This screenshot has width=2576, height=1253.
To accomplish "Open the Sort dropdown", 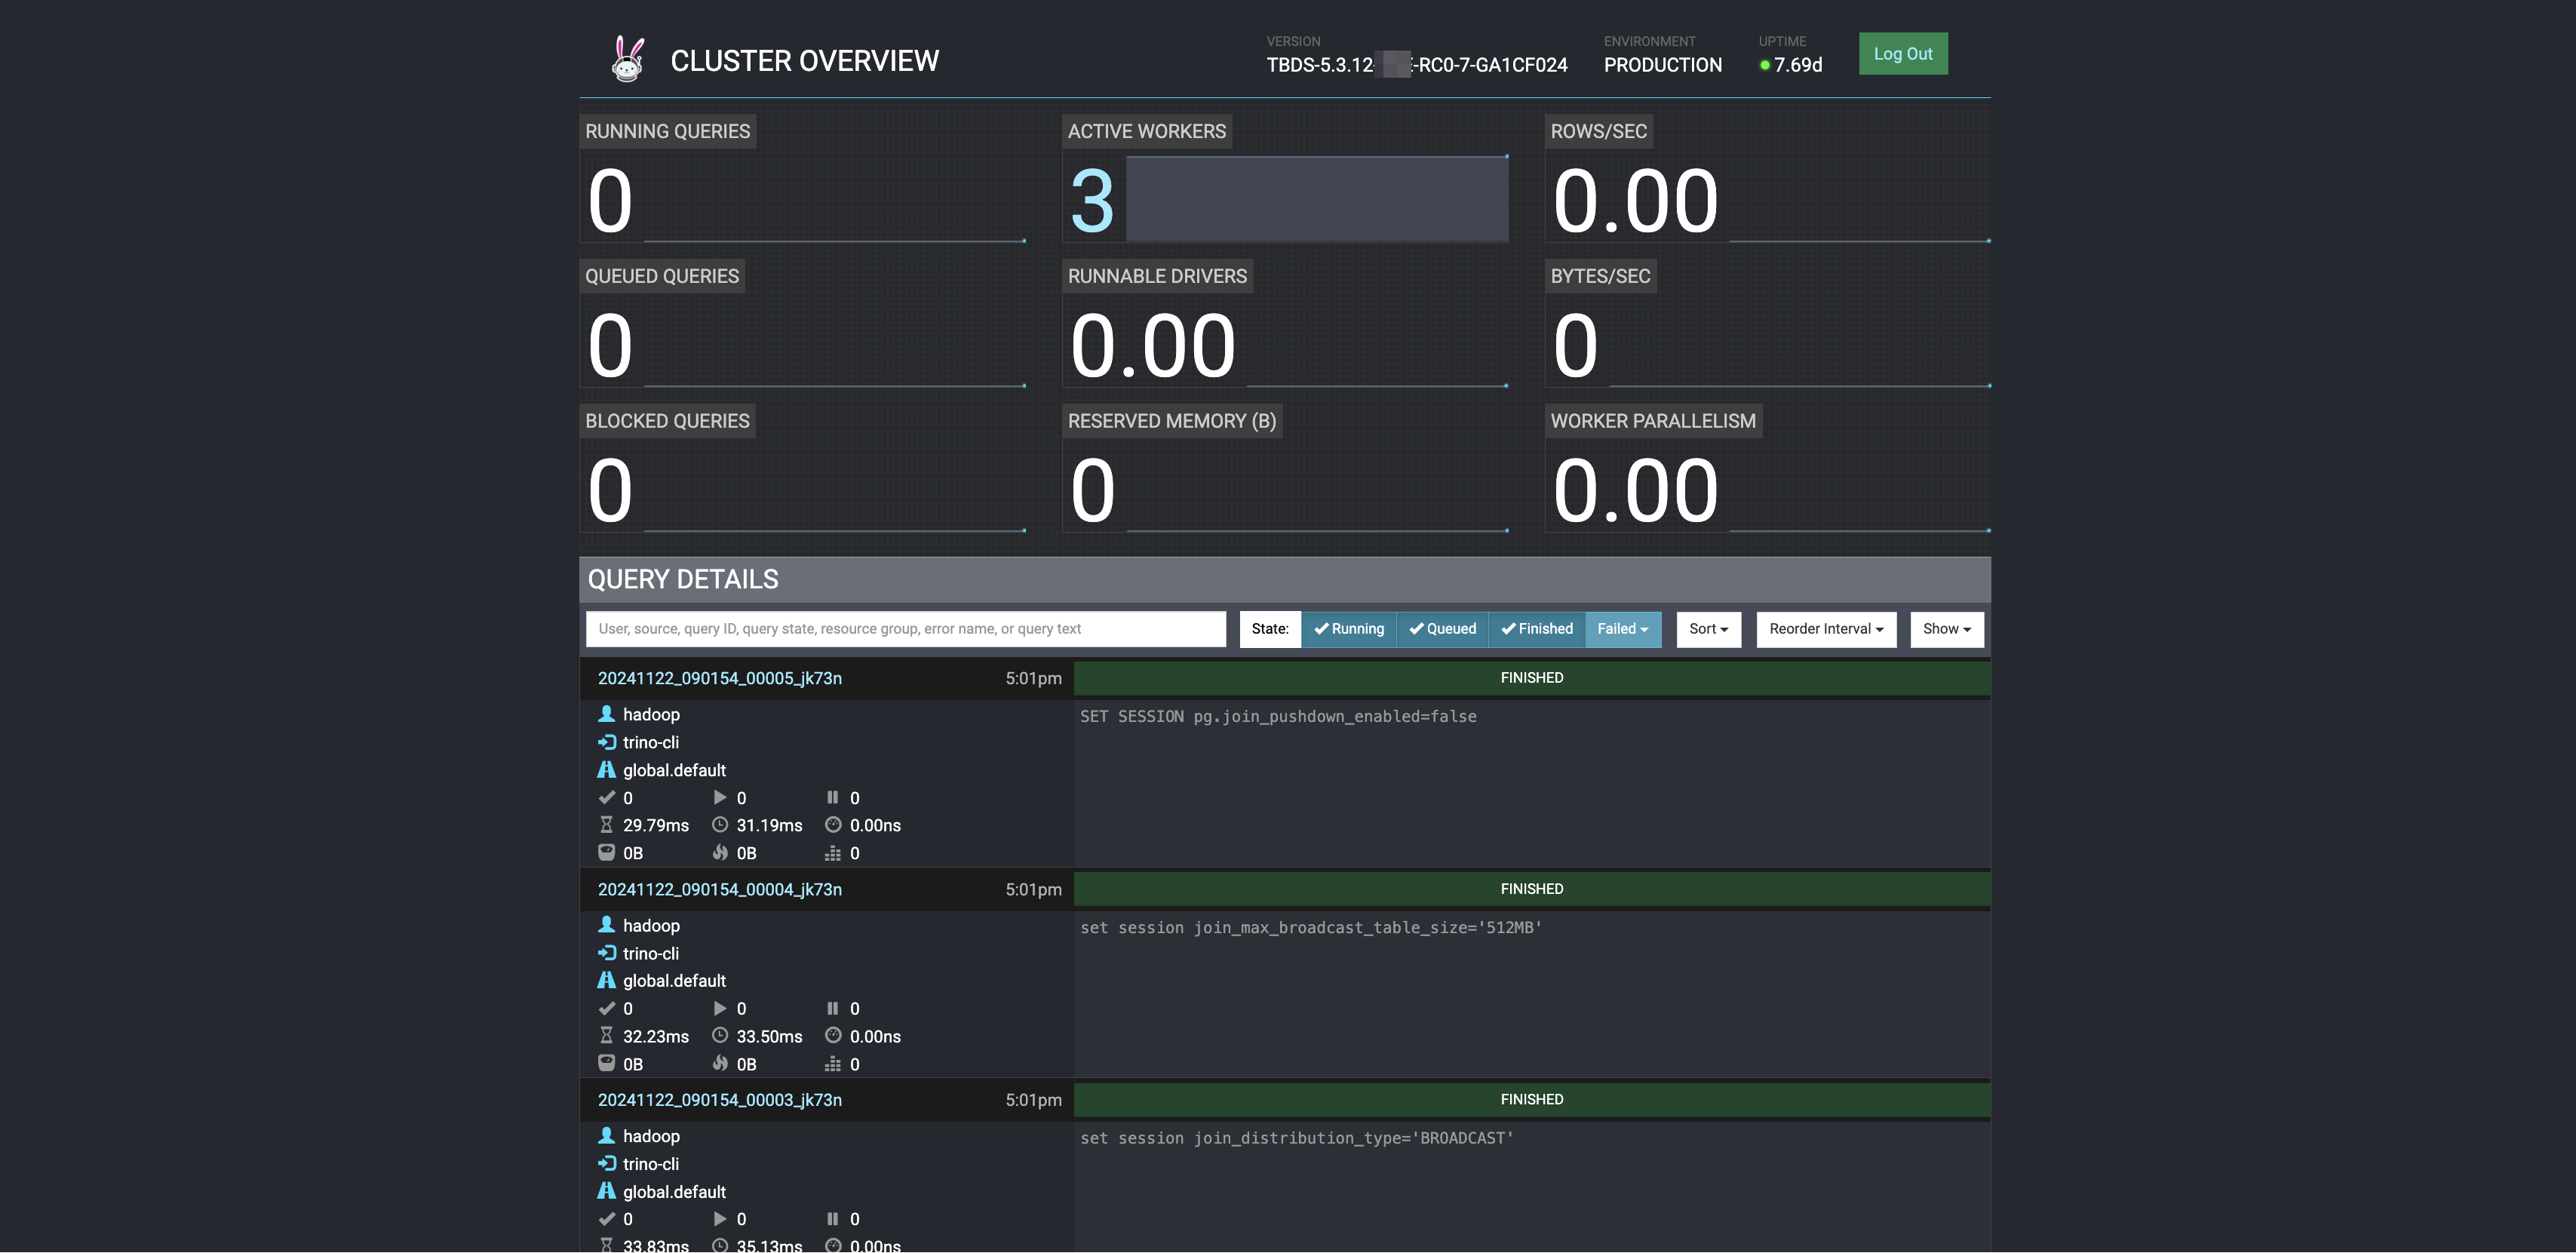I will (1708, 629).
